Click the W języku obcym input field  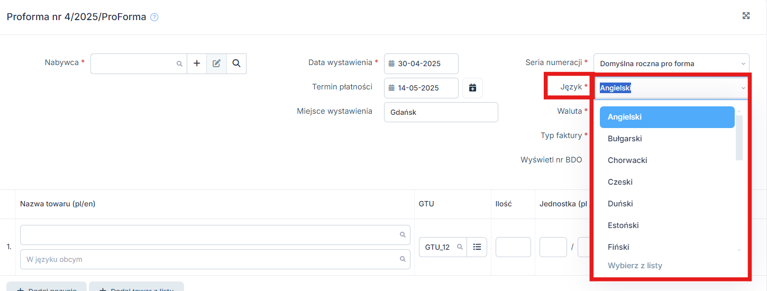(x=212, y=259)
